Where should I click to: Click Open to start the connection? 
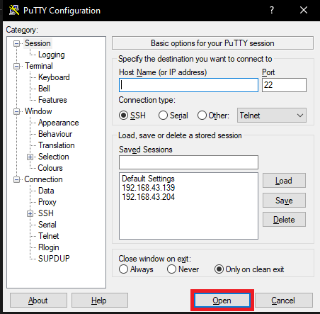tap(222, 301)
